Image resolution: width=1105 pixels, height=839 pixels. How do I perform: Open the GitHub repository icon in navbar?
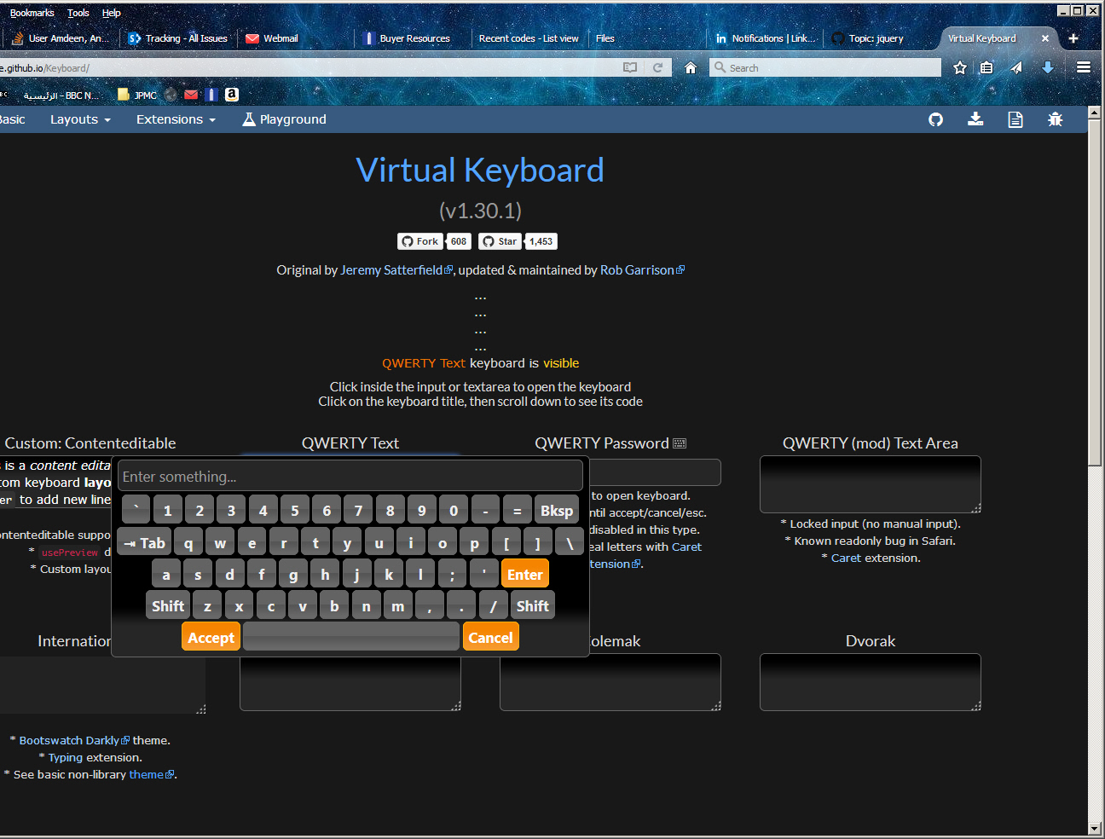pos(935,119)
